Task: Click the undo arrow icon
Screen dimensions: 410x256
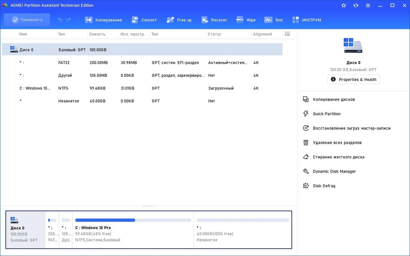Action: [60, 20]
